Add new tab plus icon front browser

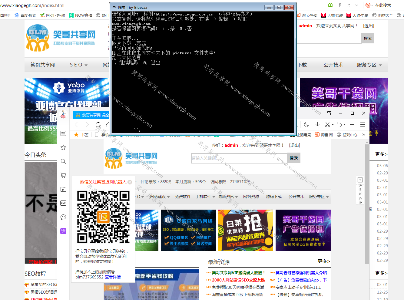352,125
